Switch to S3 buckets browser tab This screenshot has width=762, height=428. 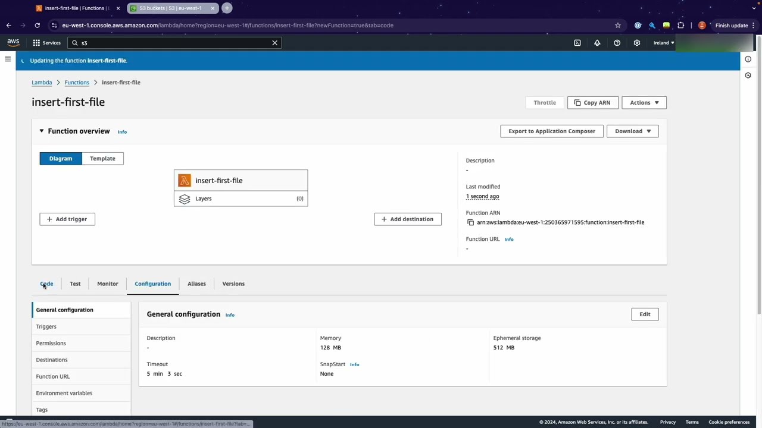click(171, 8)
